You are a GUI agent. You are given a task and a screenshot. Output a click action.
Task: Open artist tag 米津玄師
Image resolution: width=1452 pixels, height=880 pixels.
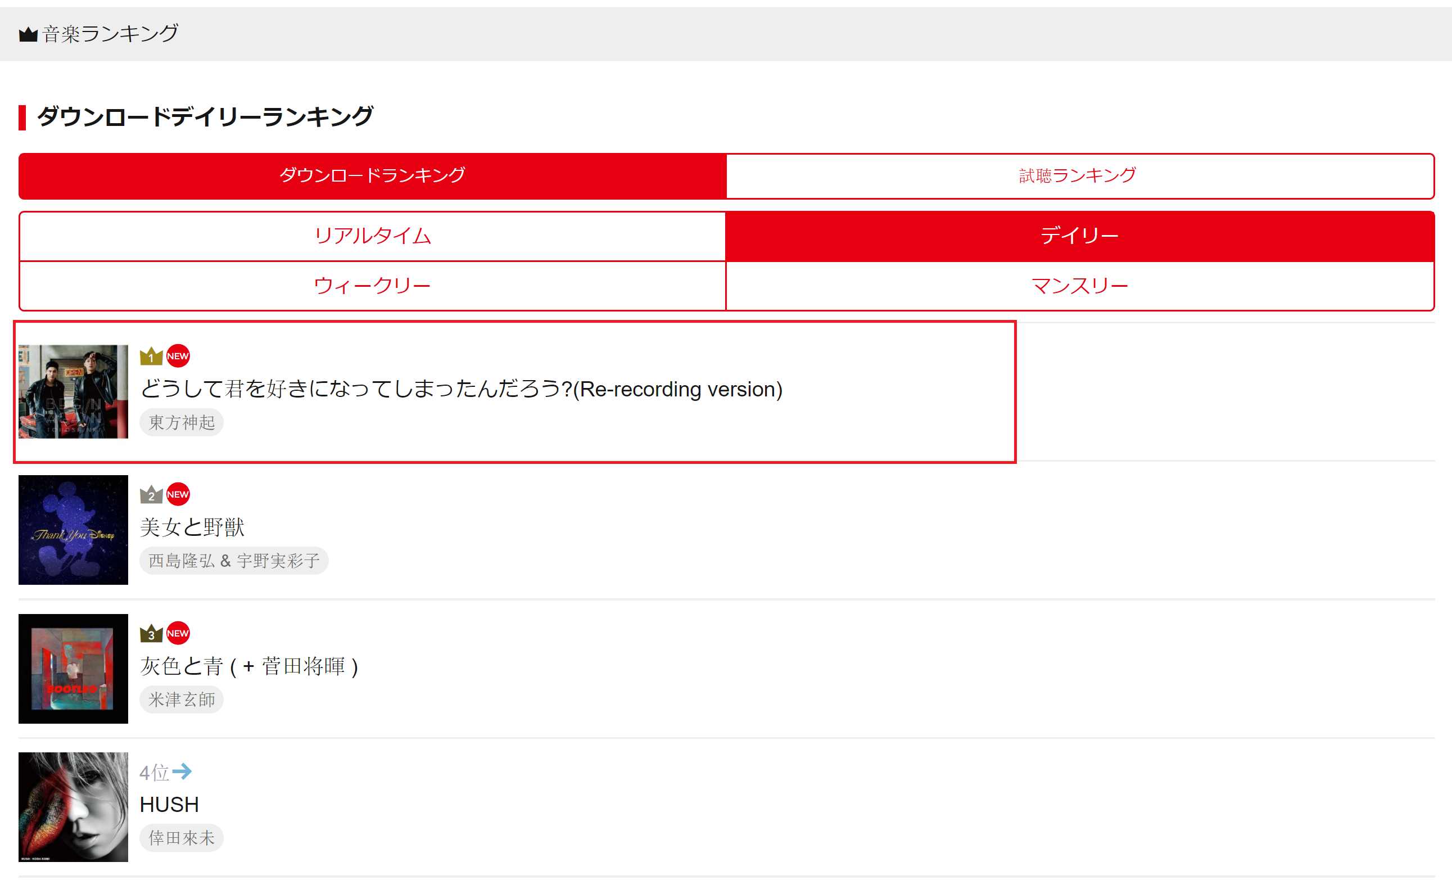tap(182, 699)
